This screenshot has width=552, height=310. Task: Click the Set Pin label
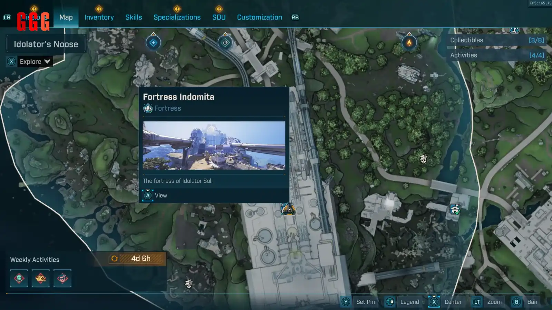(366, 302)
